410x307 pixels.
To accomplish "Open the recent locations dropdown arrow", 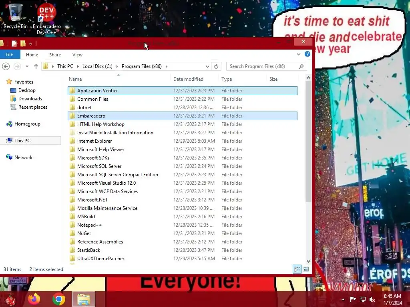I will tap(27, 66).
